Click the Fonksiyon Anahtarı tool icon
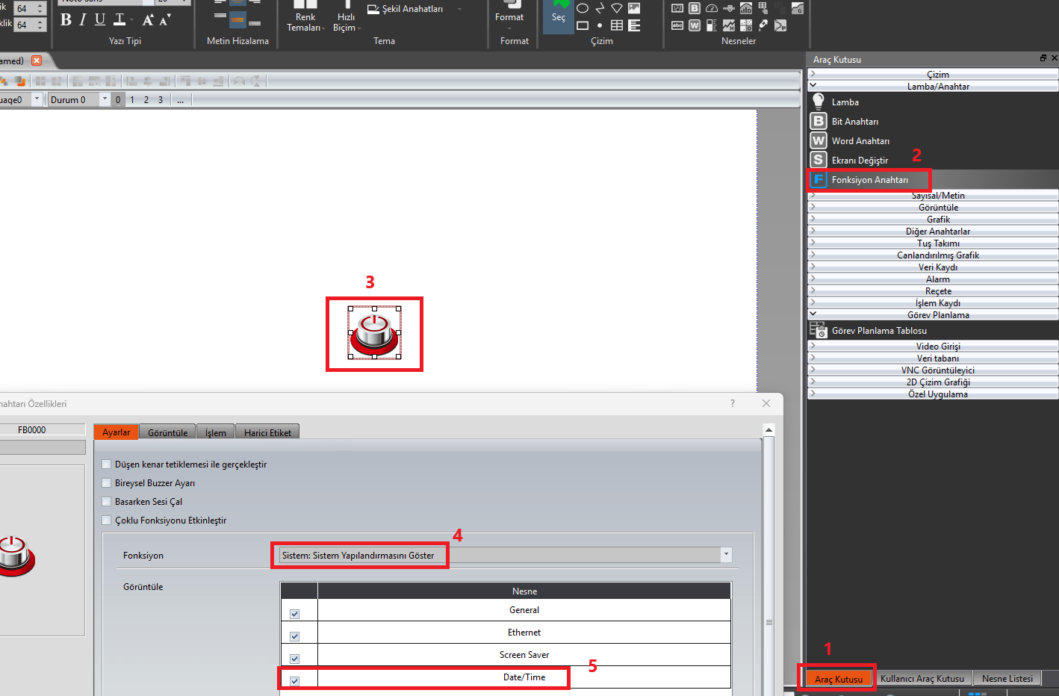This screenshot has height=696, width=1059. click(x=819, y=179)
